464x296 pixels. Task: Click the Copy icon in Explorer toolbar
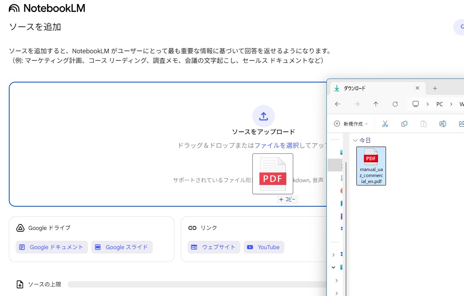coord(404,123)
